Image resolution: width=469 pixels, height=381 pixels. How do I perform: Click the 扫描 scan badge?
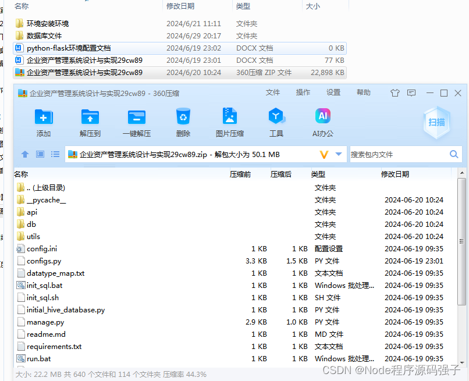coord(437,120)
